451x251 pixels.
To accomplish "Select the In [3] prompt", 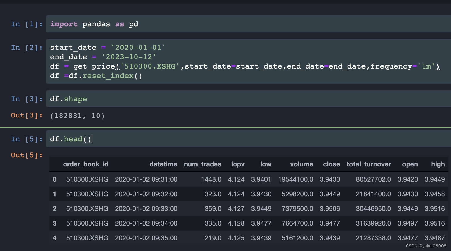I will [27, 99].
